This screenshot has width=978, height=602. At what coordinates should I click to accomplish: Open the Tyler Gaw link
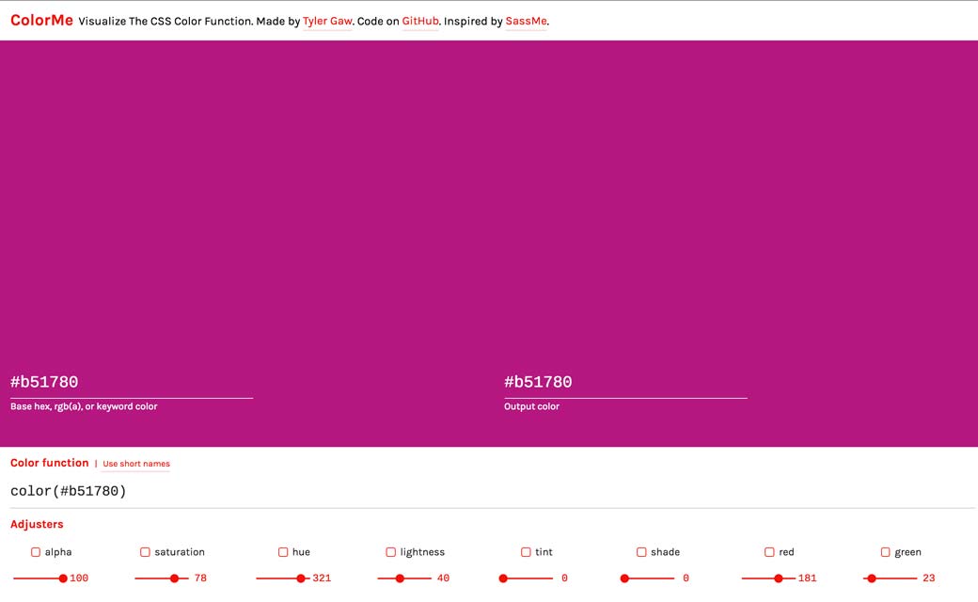point(327,21)
